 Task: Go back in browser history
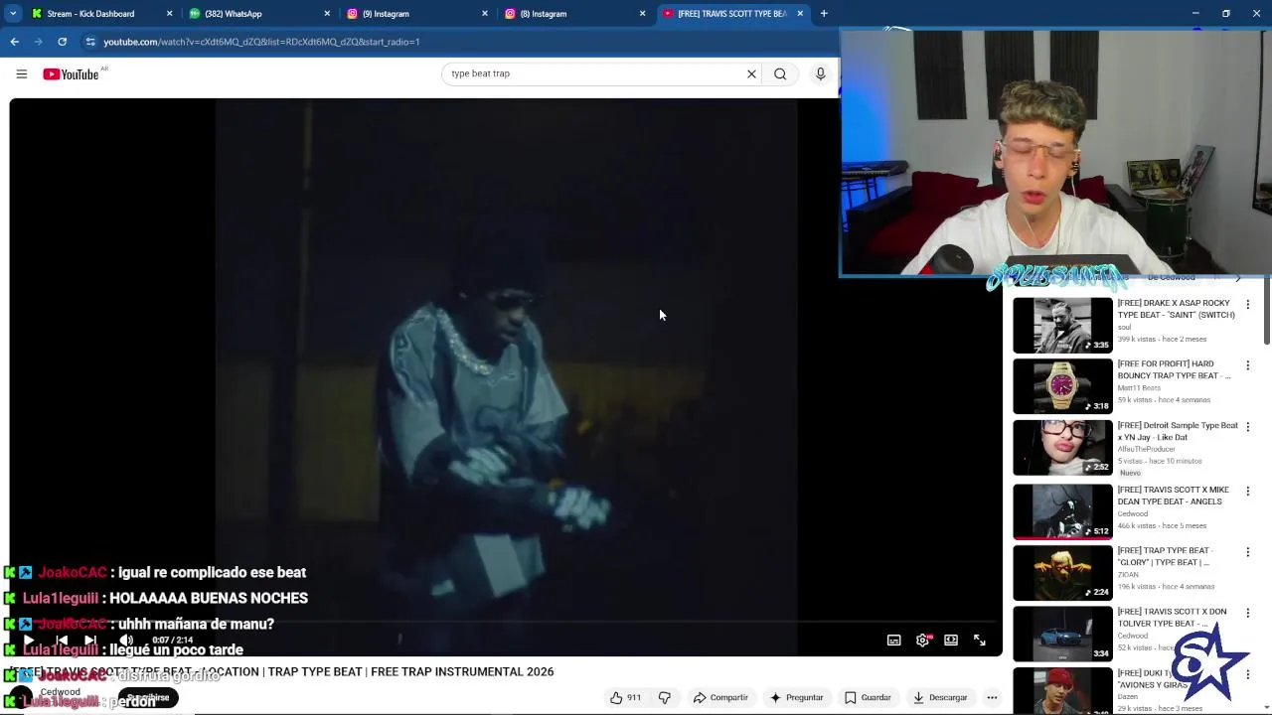[x=14, y=42]
